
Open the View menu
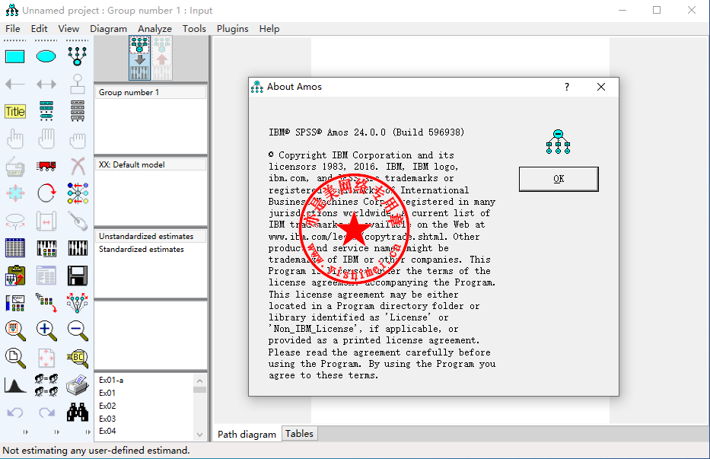68,29
